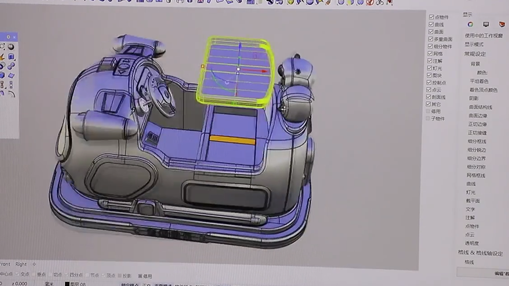Click the 背景 display setting

coord(476,64)
